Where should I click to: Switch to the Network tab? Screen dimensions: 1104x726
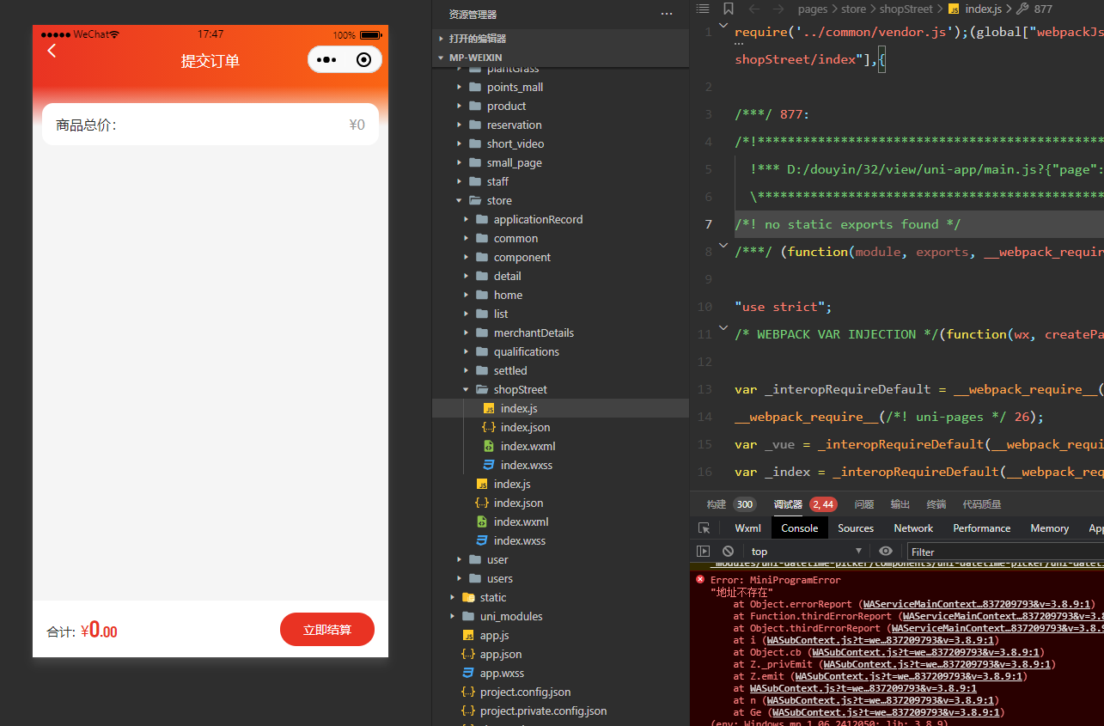coord(913,528)
